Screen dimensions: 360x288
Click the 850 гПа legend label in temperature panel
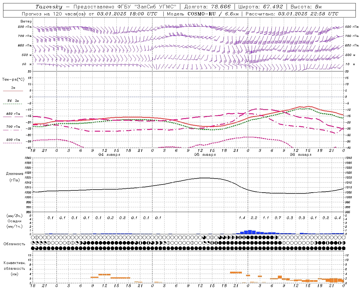coord(13,114)
